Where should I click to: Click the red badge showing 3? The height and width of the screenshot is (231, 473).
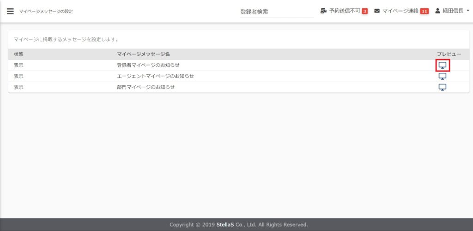[x=364, y=11]
